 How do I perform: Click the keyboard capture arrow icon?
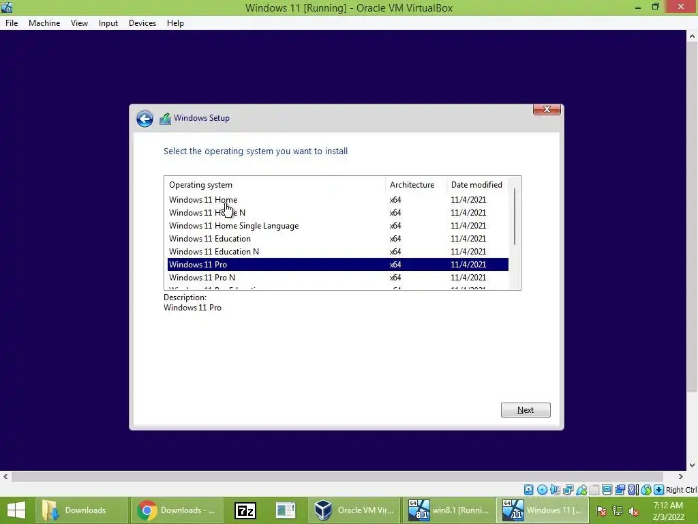click(659, 490)
